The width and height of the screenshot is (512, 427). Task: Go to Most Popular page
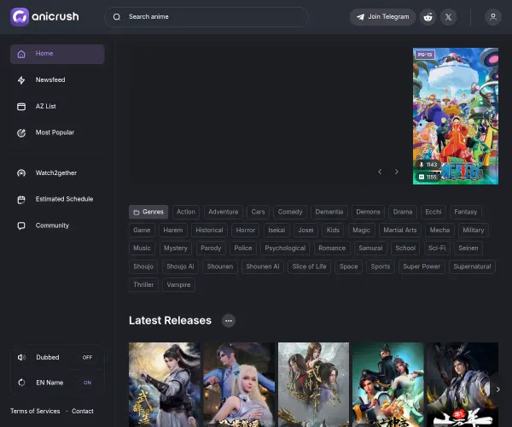pyautogui.click(x=55, y=133)
